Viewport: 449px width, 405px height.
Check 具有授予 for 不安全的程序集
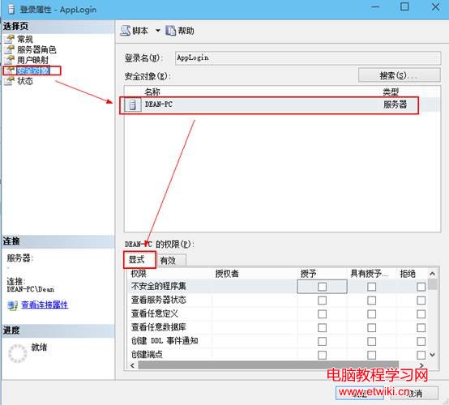[x=372, y=287]
